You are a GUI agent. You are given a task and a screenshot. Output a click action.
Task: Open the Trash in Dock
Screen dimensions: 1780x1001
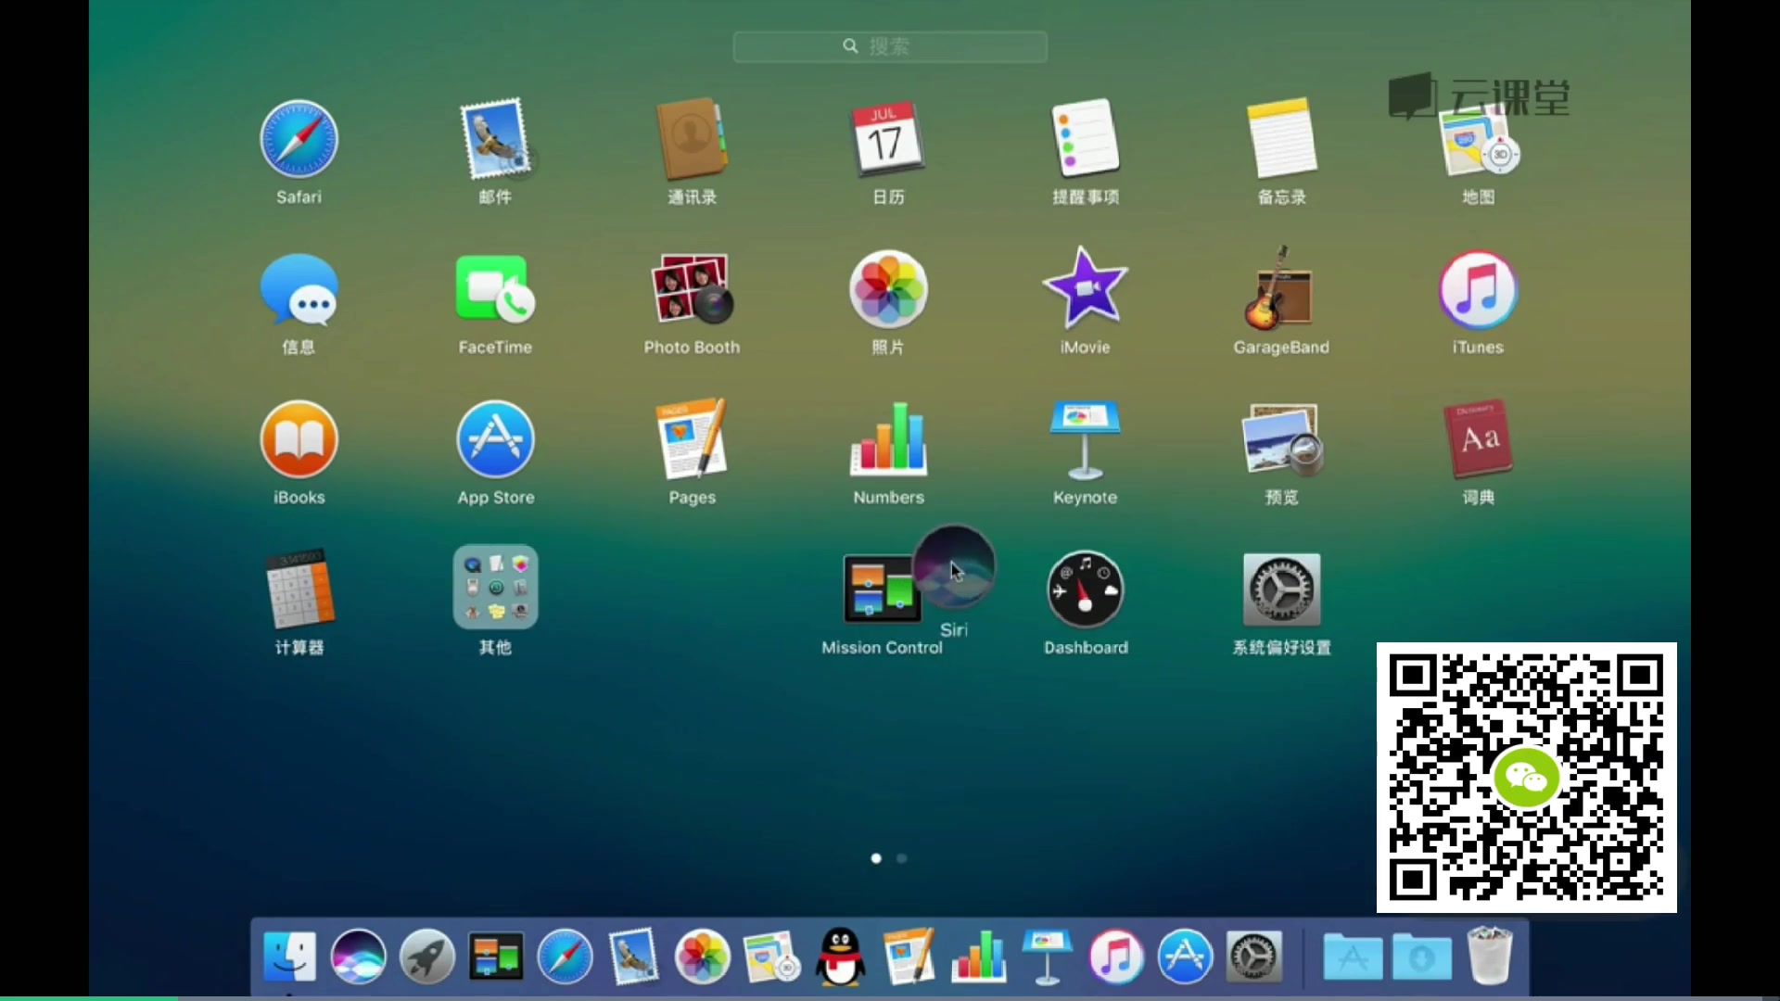point(1490,956)
